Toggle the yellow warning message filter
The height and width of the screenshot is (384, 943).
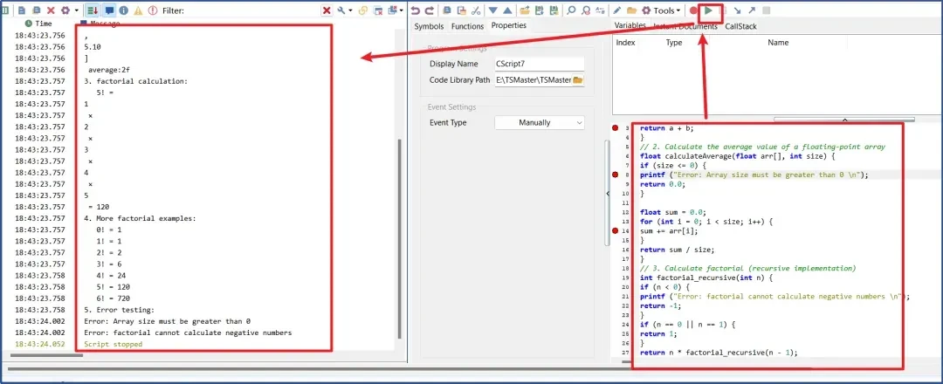[x=138, y=10]
